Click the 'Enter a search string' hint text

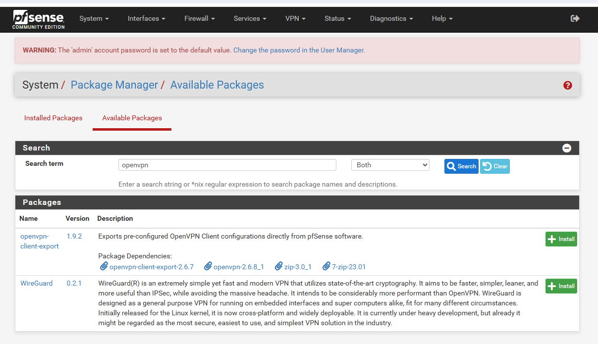tap(258, 184)
